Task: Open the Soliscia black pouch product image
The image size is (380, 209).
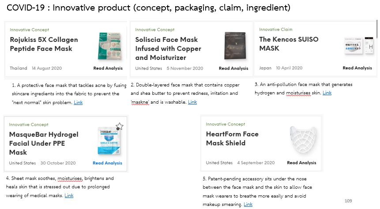Action: (235, 45)
